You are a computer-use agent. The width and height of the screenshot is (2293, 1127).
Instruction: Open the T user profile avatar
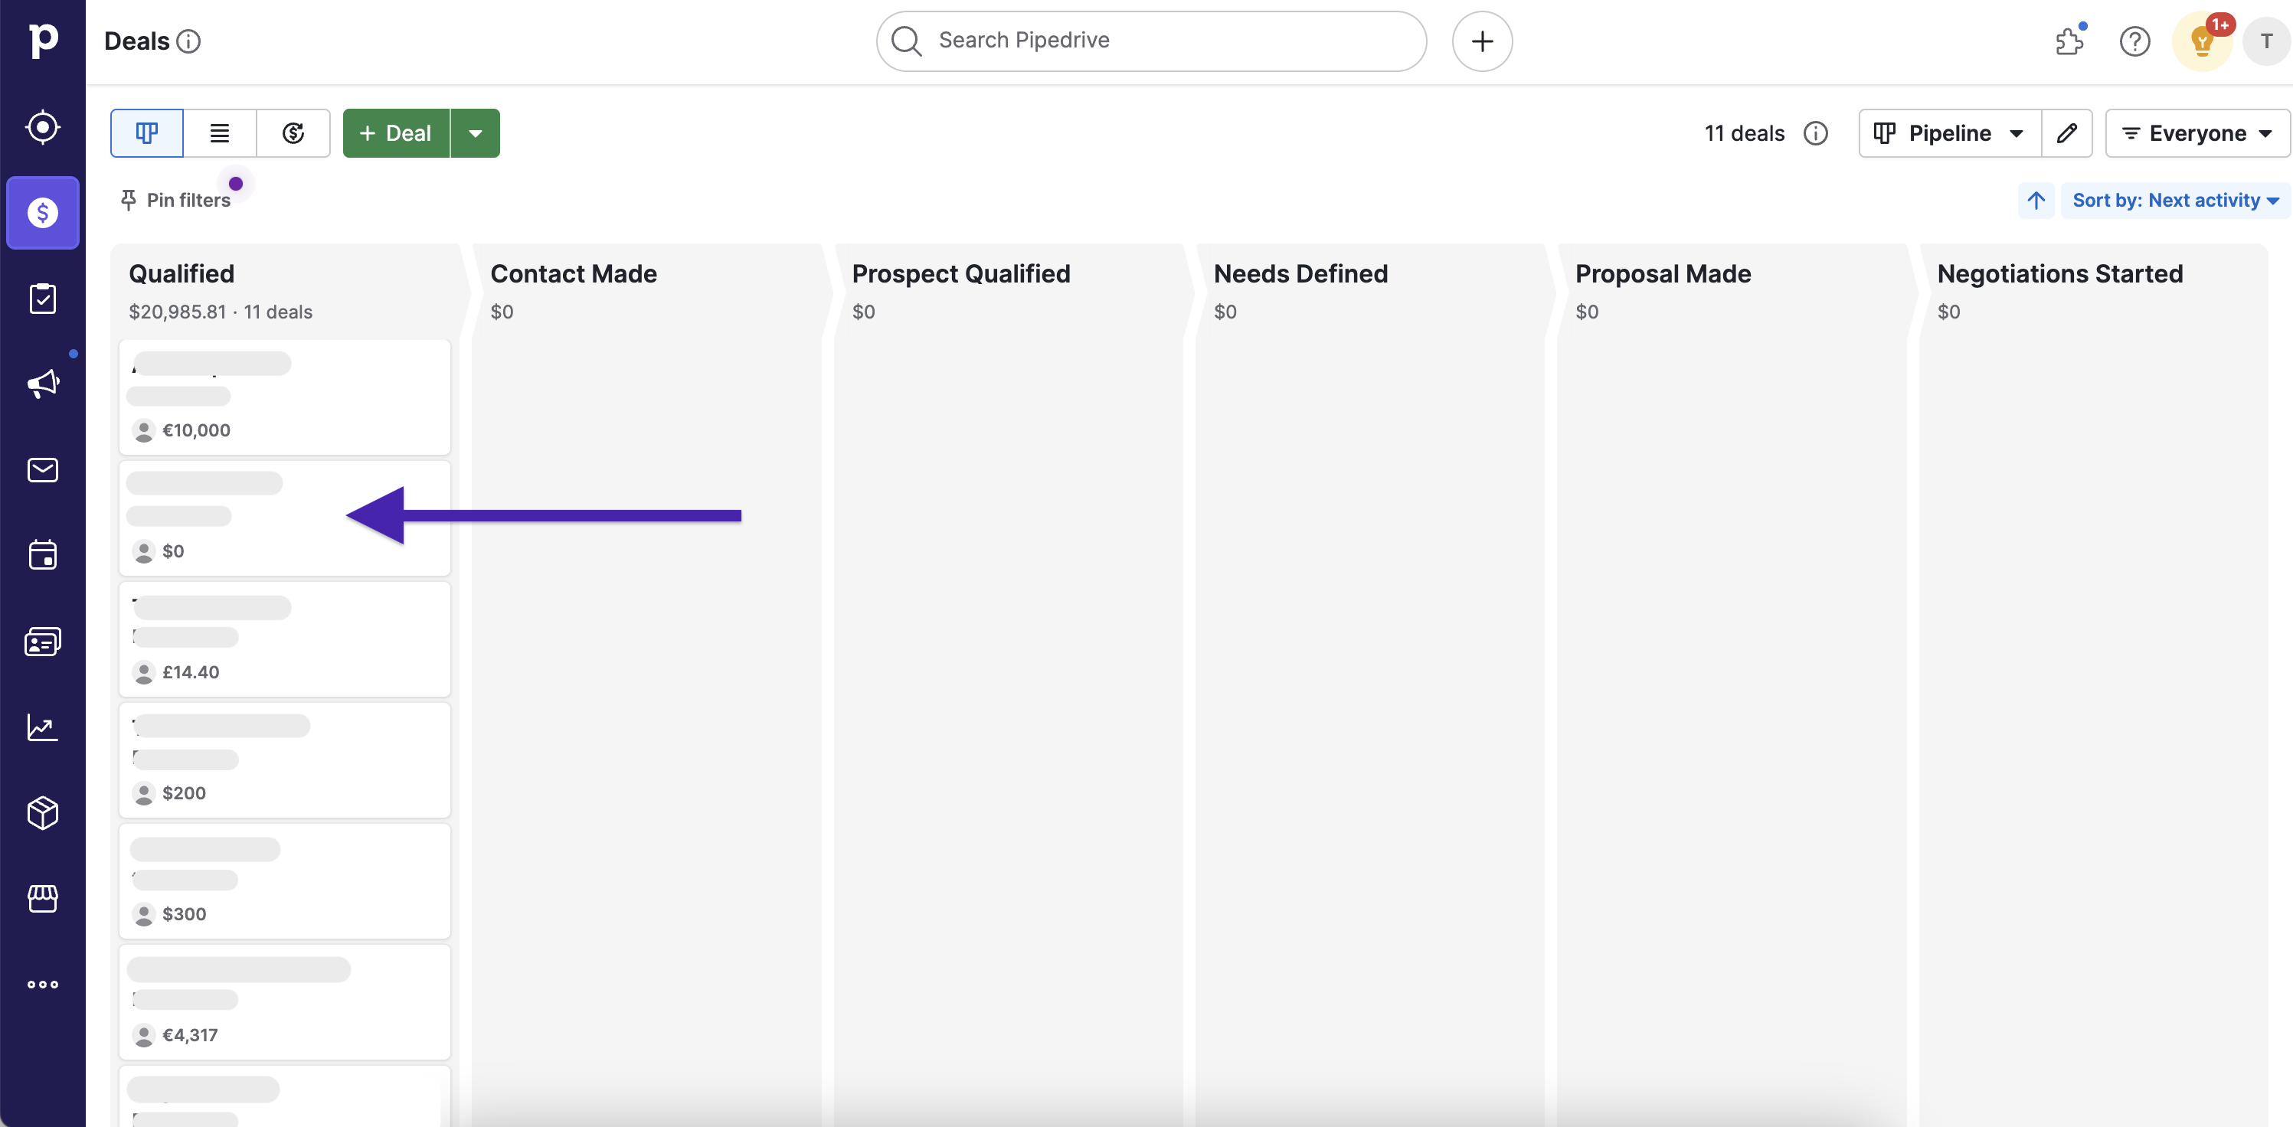click(x=2266, y=41)
